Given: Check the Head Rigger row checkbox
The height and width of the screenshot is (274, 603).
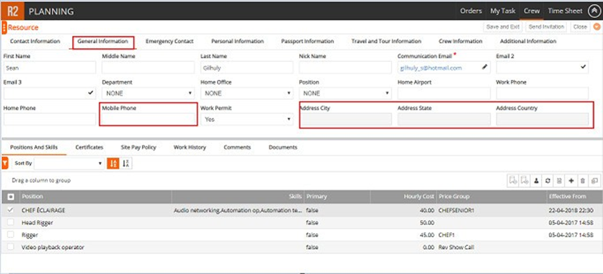Looking at the screenshot, I should coord(11,222).
